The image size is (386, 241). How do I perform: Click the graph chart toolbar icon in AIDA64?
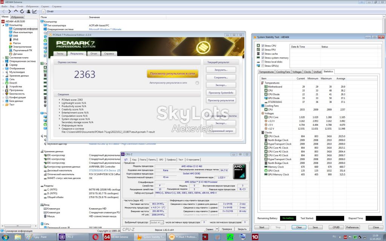click(x=34, y=11)
